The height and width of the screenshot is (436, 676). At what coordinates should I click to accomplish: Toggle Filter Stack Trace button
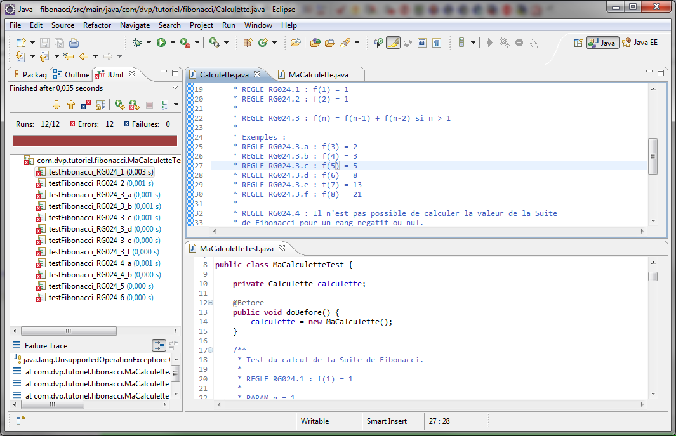159,345
